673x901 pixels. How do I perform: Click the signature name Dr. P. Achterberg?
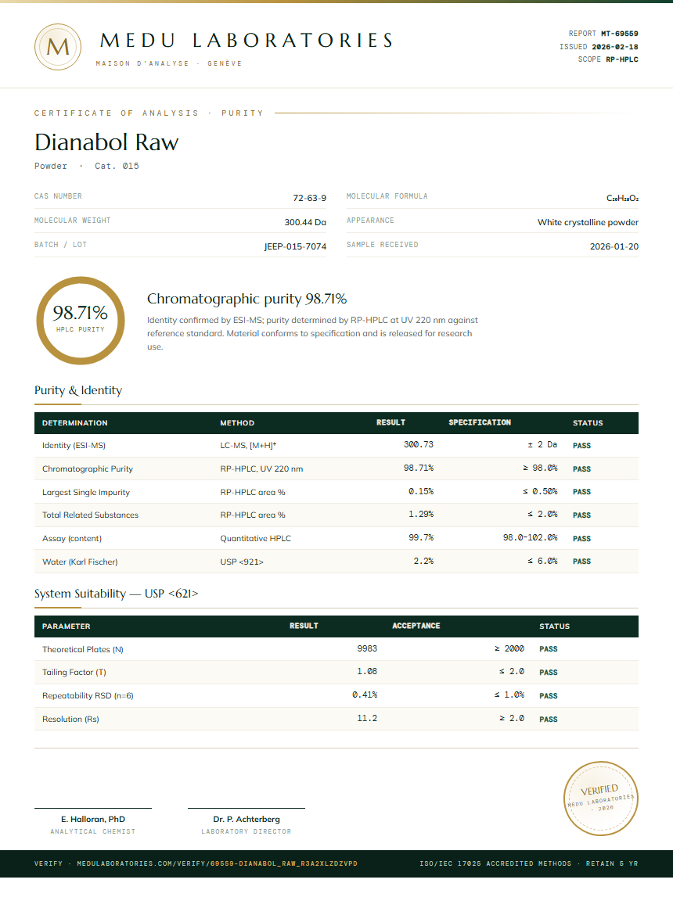(247, 819)
